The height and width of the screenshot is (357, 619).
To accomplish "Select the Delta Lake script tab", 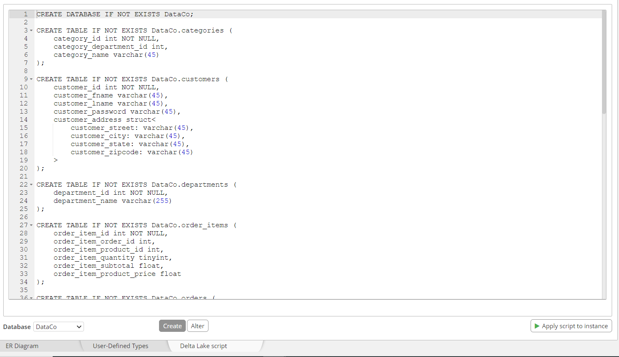I will [204, 346].
